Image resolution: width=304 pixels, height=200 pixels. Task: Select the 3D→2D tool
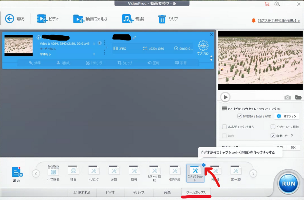coord(236,173)
